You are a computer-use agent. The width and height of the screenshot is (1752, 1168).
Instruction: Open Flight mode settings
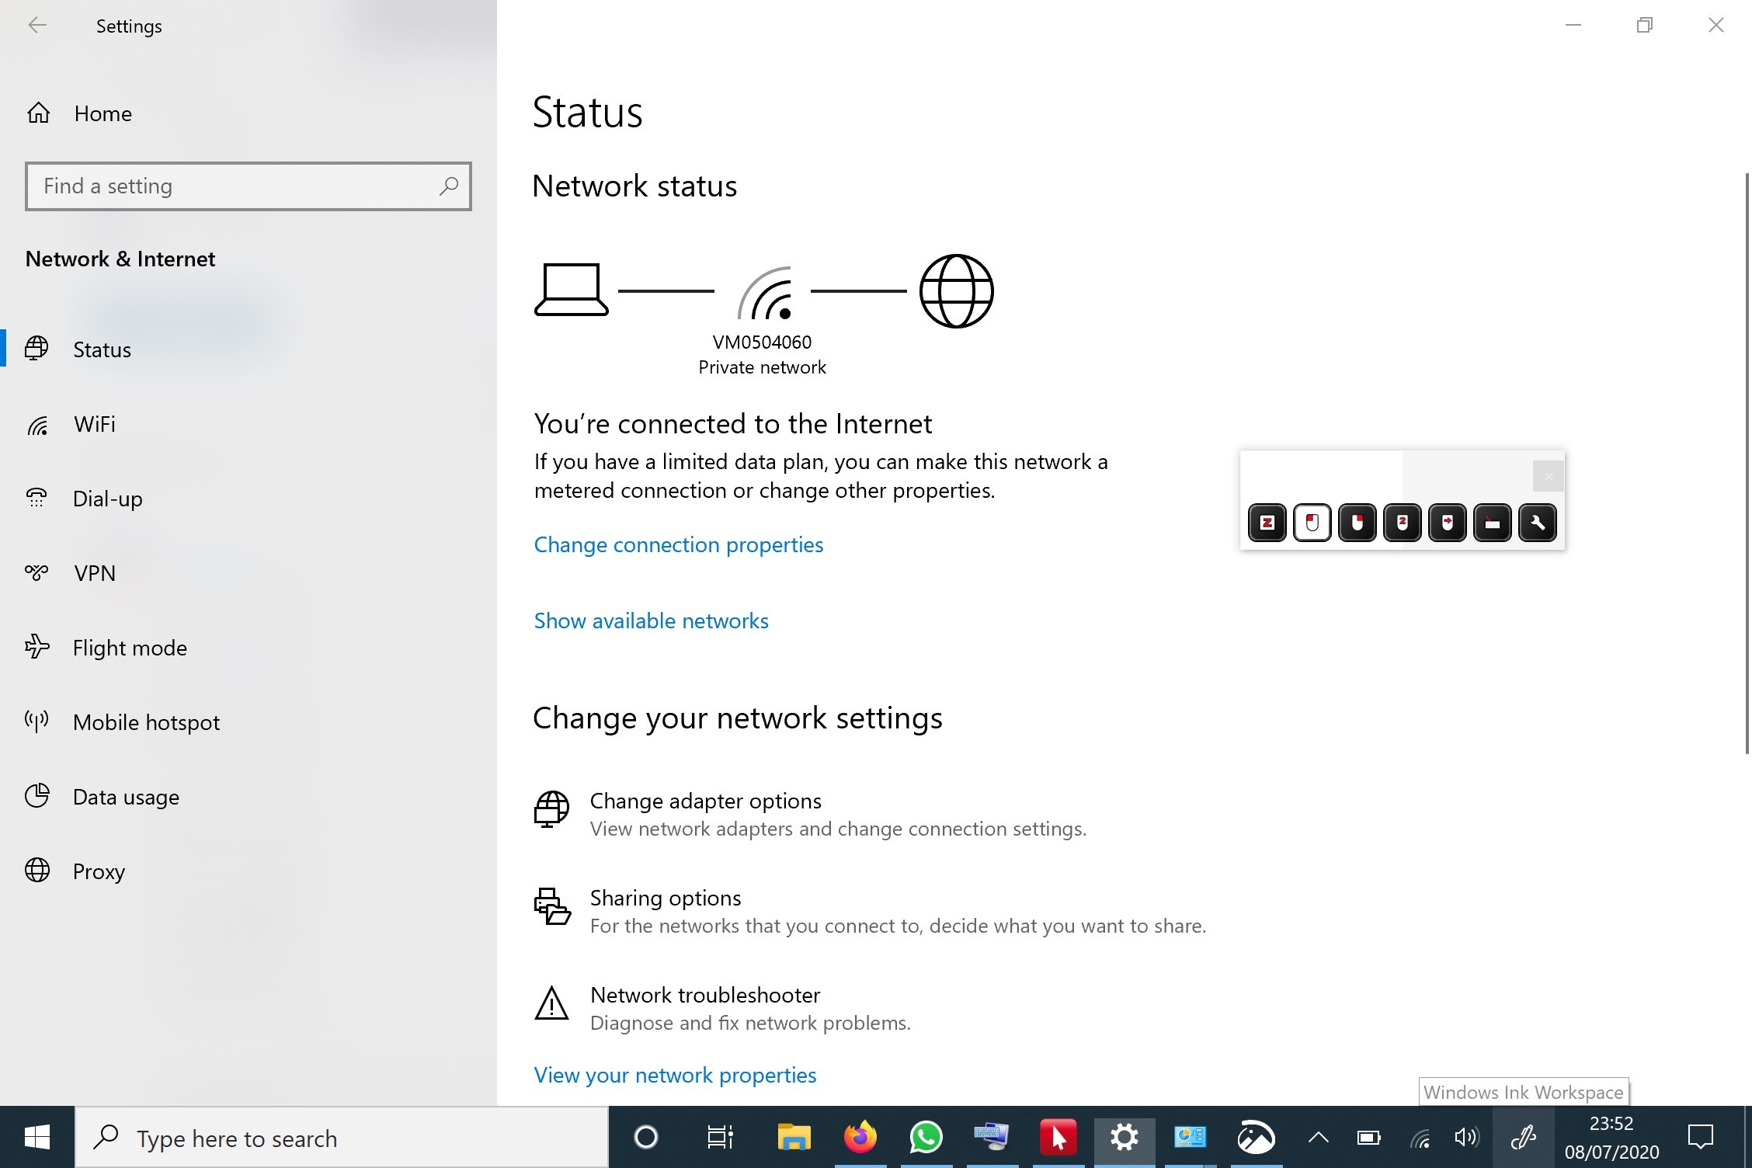tap(129, 648)
